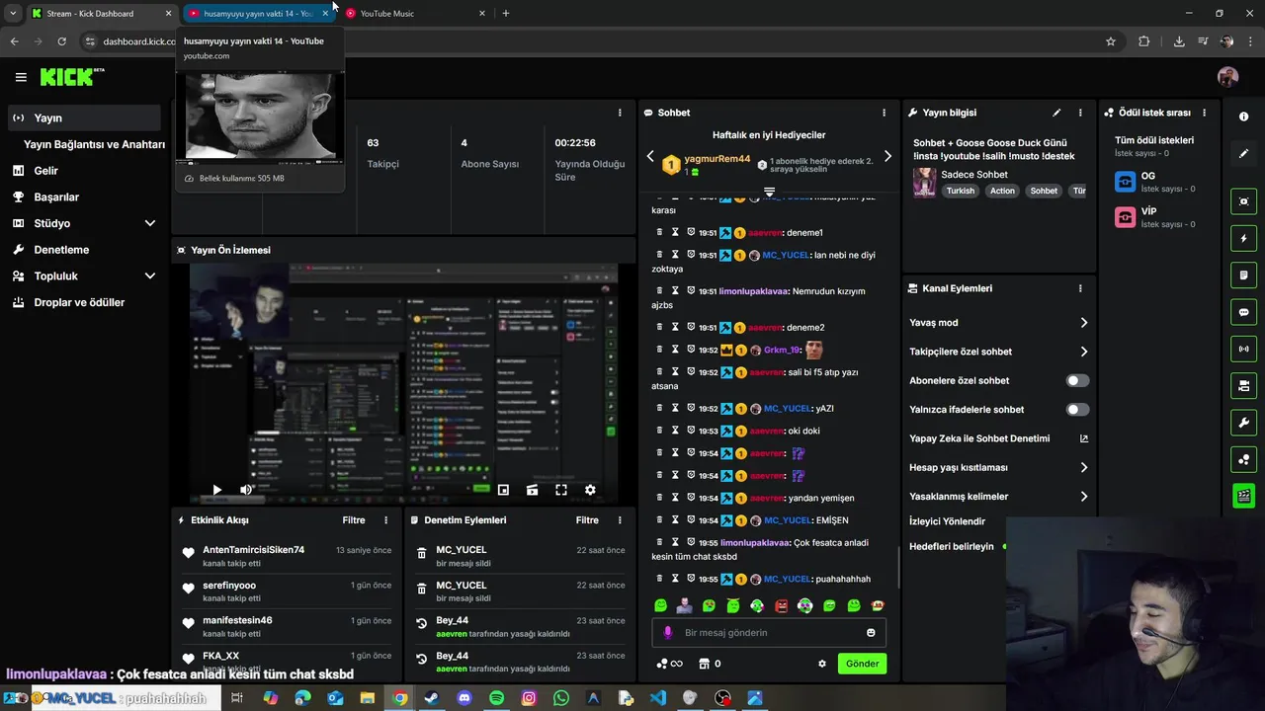Click the shop icon below chat input
The width and height of the screenshot is (1265, 711).
[x=705, y=664]
